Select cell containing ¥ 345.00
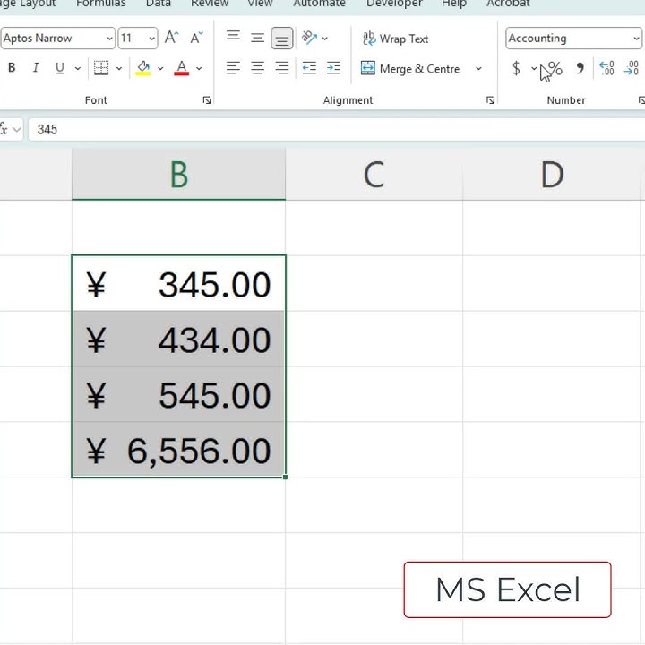Screen dimensions: 645x645 178,283
